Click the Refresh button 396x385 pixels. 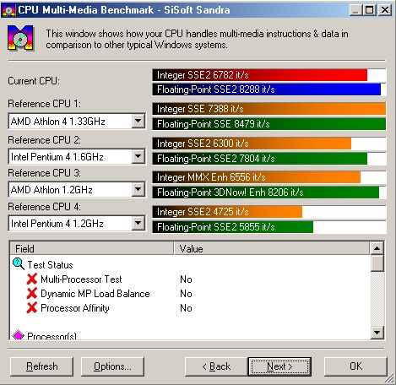coord(41,366)
